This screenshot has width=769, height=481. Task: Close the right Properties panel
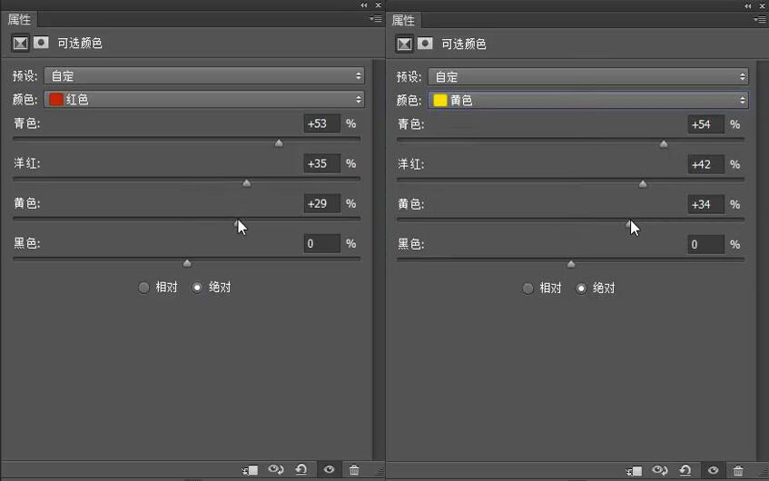coord(762,5)
